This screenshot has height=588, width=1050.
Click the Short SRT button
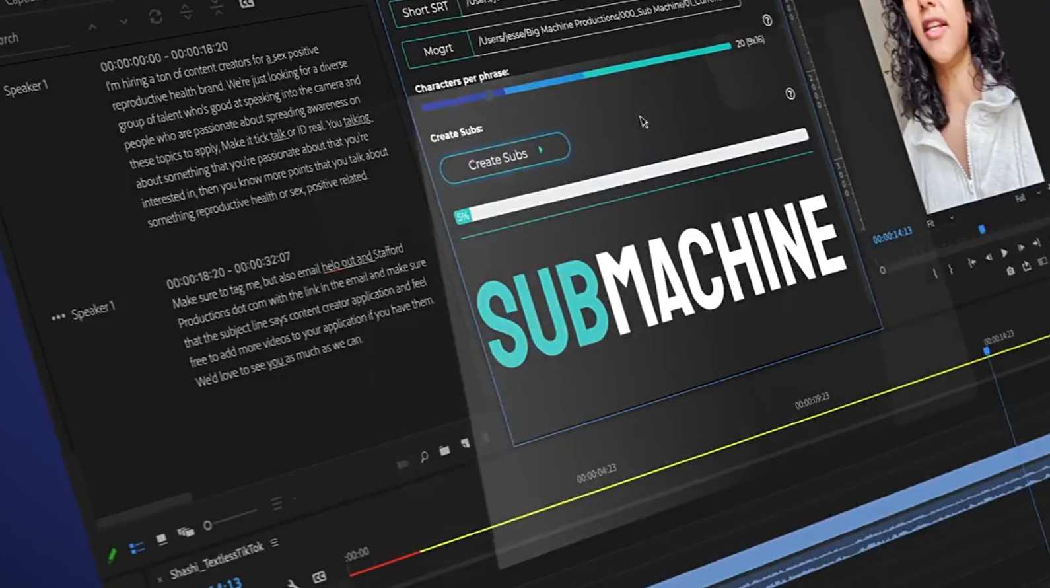point(425,10)
